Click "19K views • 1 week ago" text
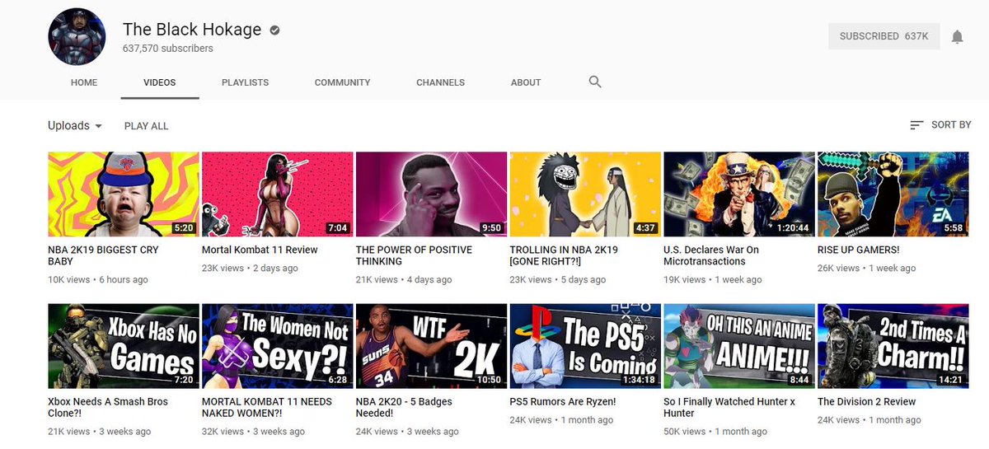989x449 pixels. (x=713, y=280)
